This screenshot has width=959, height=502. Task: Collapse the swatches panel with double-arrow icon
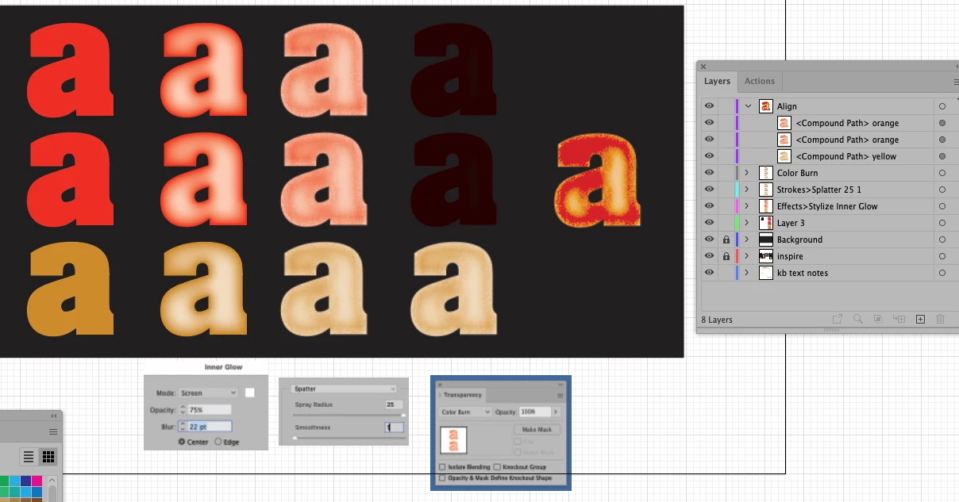[54, 416]
